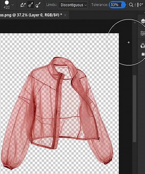Open the Tolerance slider arrow
Image resolution: width=145 pixels, height=174 pixels.
(126, 5)
